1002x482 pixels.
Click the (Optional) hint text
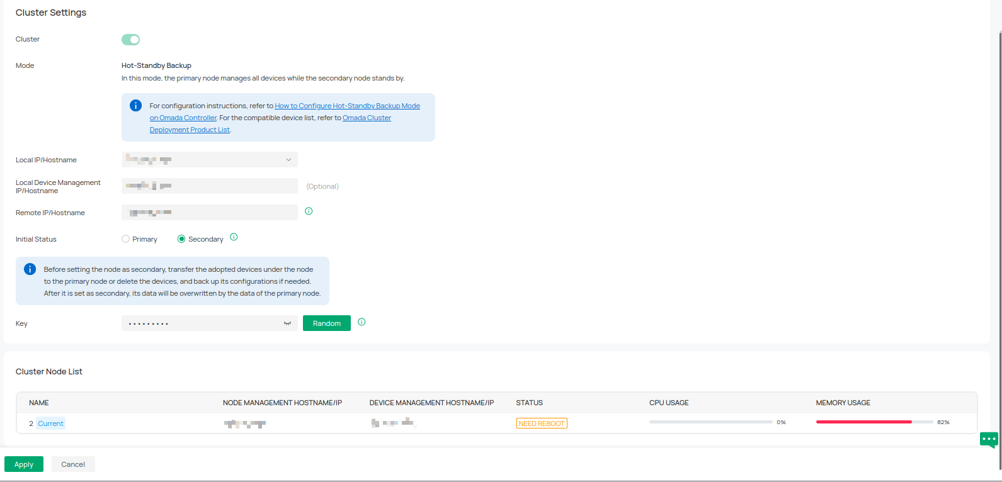322,186
